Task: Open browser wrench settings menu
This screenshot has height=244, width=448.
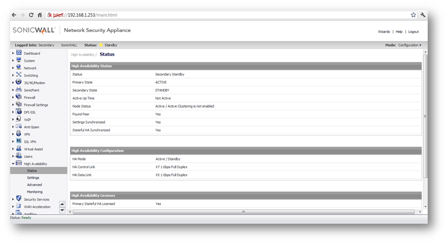Action: (x=423, y=15)
